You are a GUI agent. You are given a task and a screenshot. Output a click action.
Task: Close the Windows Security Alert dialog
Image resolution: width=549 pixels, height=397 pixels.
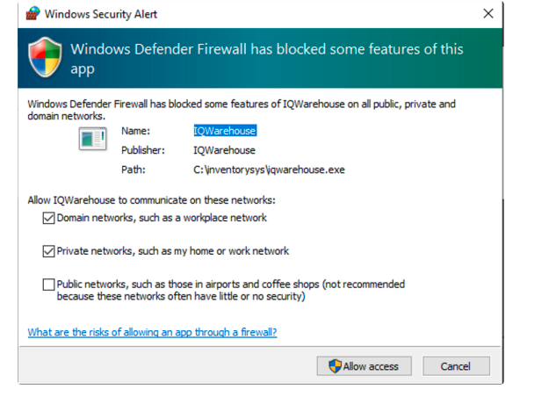(x=488, y=14)
